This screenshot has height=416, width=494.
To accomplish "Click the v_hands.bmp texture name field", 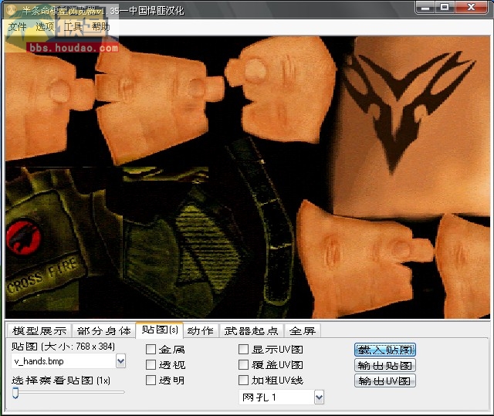I will point(64,361).
